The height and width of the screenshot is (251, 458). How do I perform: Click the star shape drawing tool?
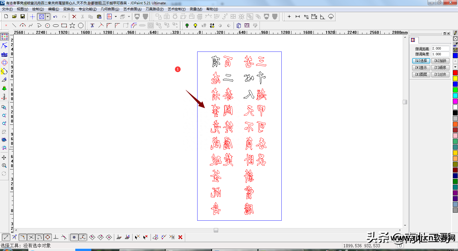point(72,25)
